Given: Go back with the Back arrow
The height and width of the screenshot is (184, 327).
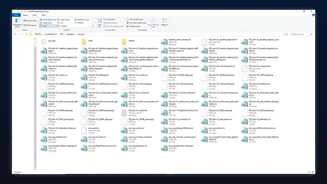Looking at the screenshot, I should tap(15, 34).
